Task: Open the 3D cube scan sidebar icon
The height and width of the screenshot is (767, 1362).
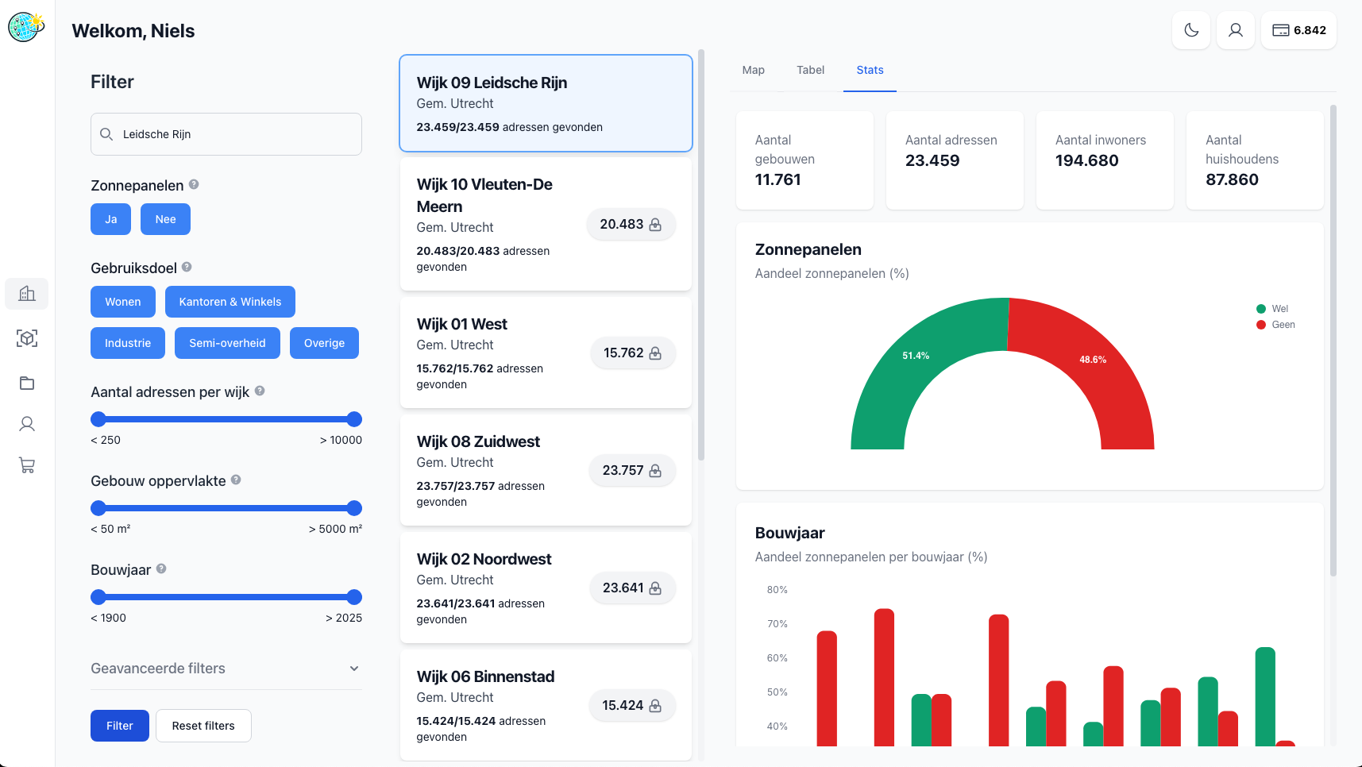Action: tap(27, 338)
